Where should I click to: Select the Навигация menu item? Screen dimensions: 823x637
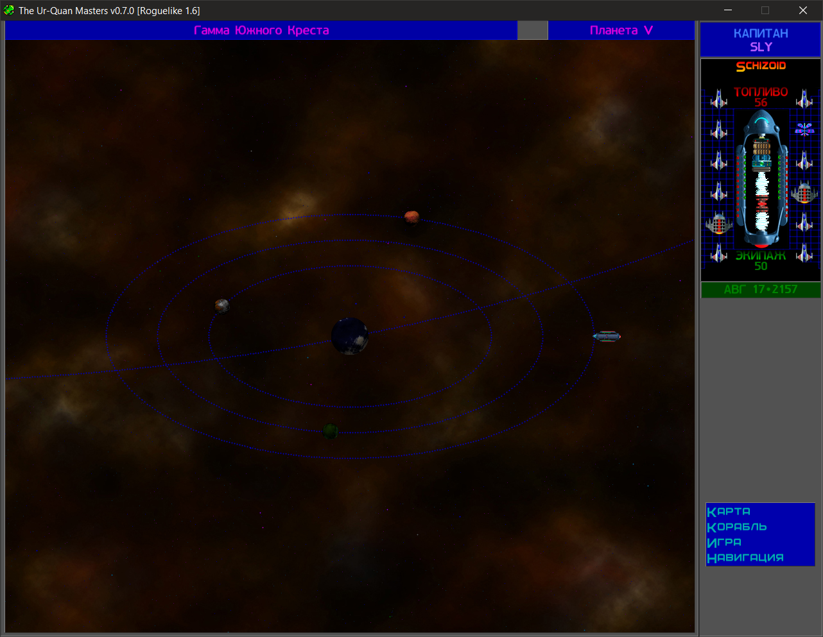[745, 557]
